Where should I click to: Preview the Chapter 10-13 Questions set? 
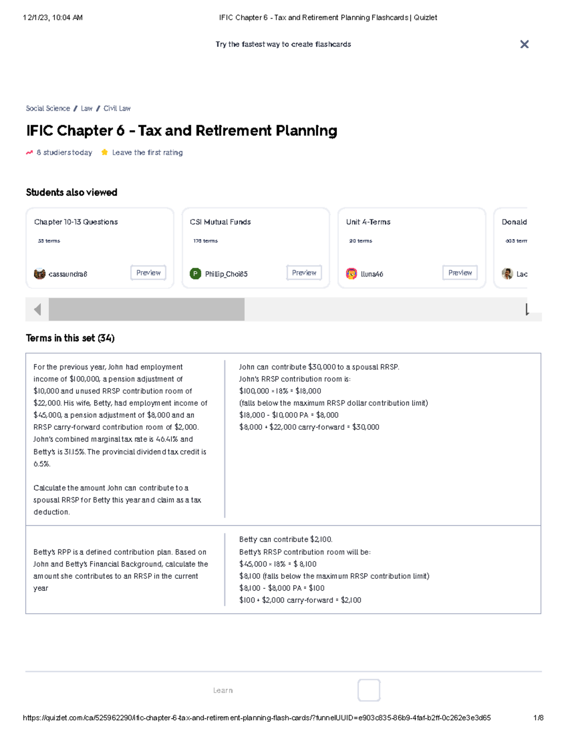(x=148, y=273)
